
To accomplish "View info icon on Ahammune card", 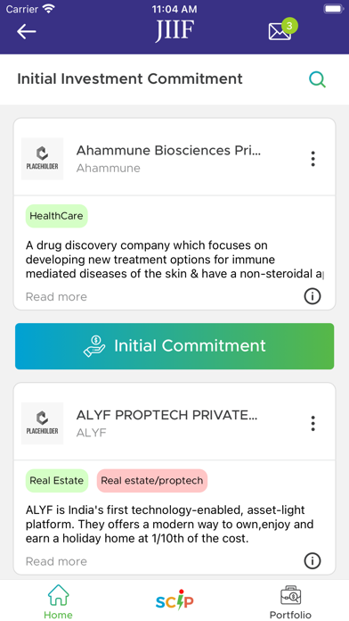I will [312, 296].
